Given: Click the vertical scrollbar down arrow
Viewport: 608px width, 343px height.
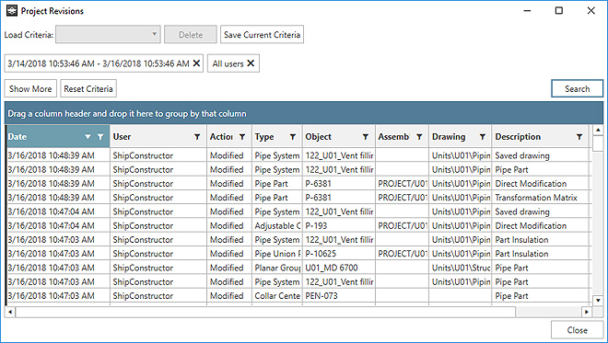Looking at the screenshot, I should [598, 300].
